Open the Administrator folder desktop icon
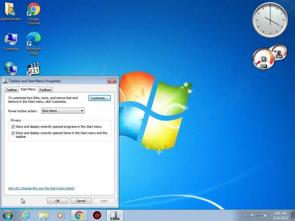295x221 pixels. (x=11, y=12)
